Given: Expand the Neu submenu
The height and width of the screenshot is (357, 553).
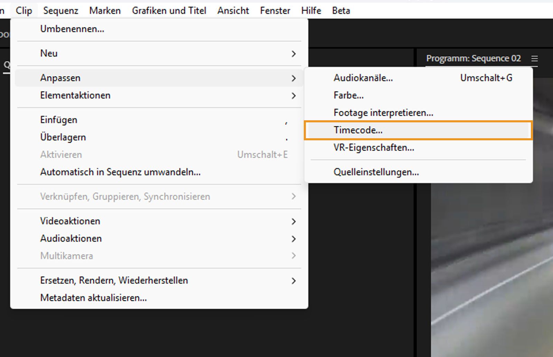Looking at the screenshot, I should [49, 53].
